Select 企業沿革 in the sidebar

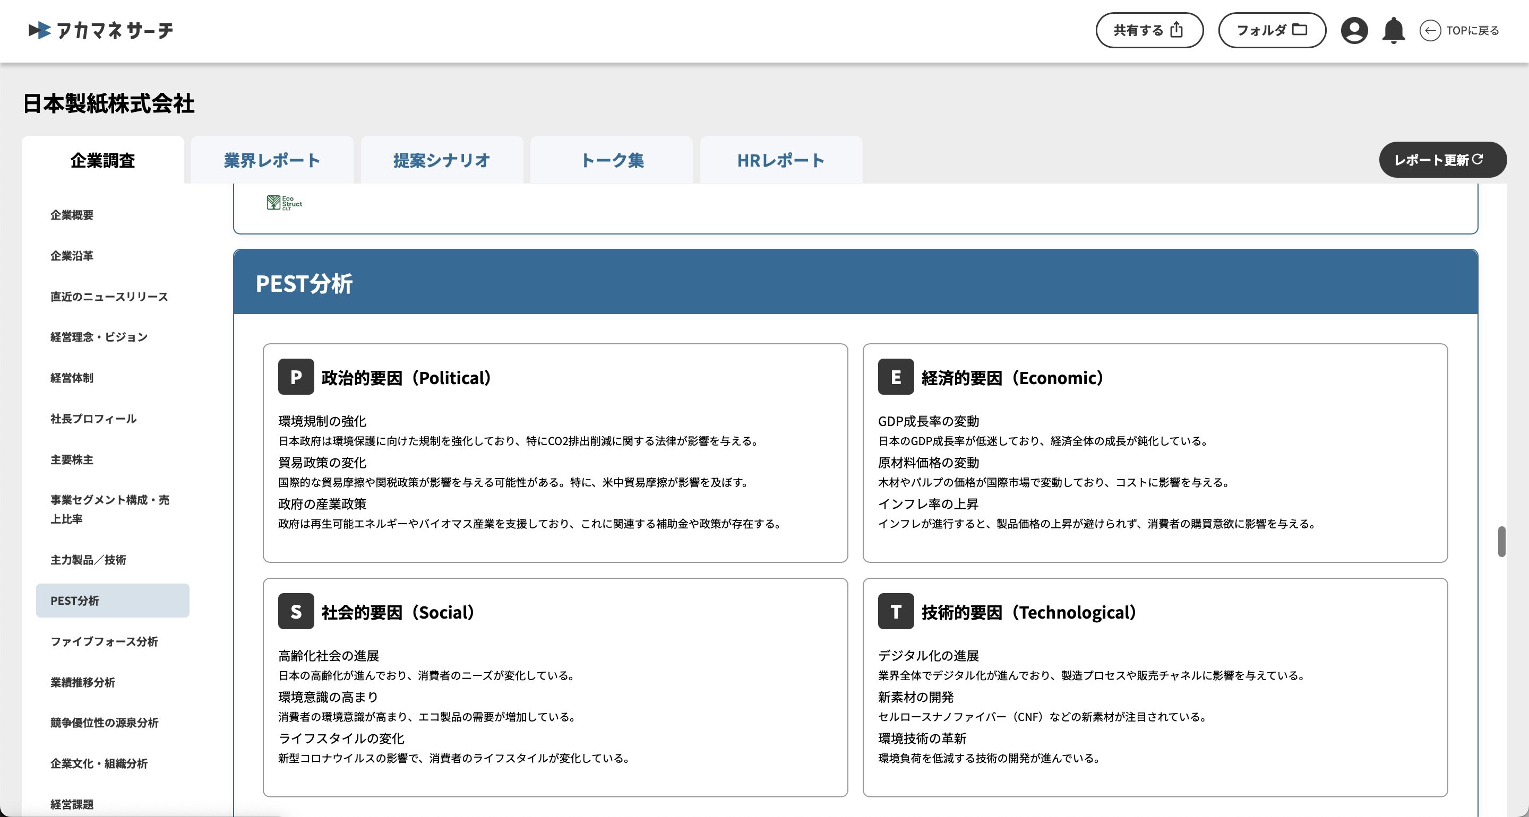72,256
